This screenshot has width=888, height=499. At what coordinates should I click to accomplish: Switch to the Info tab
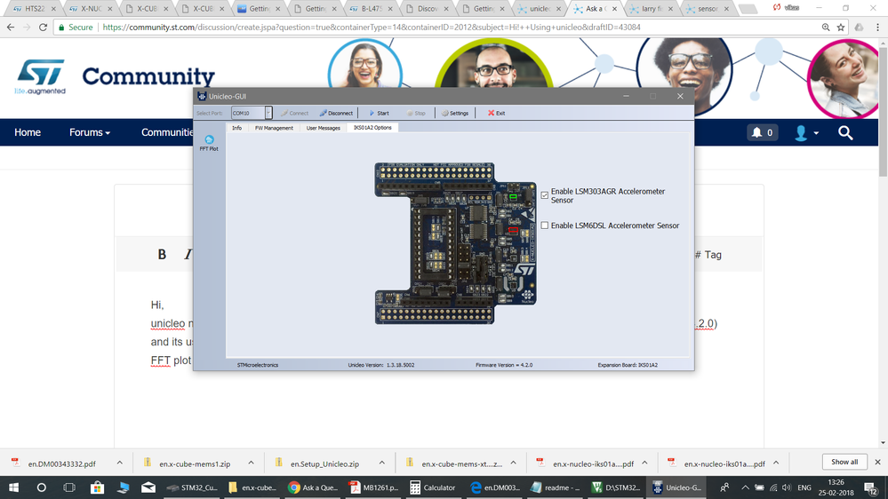click(236, 128)
